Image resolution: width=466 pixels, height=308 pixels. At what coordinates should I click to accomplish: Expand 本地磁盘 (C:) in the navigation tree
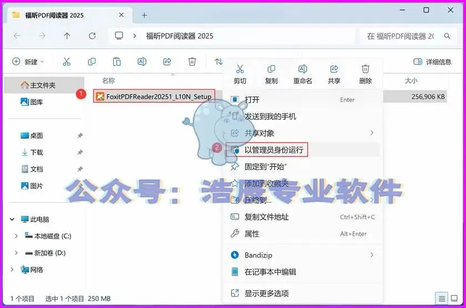(x=16, y=236)
